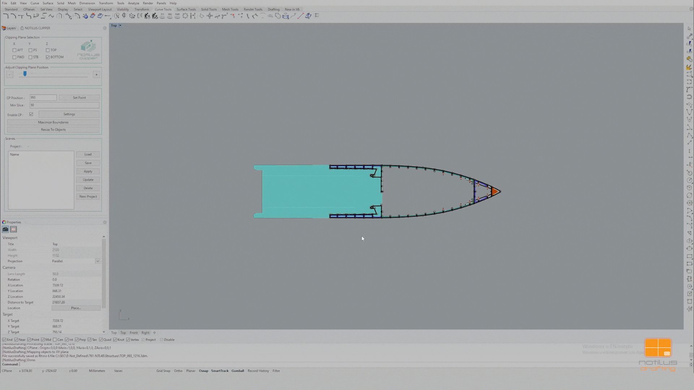Image resolution: width=694 pixels, height=390 pixels.
Task: Click the blue bucket-shaped toolbar icon
Action: point(286,16)
